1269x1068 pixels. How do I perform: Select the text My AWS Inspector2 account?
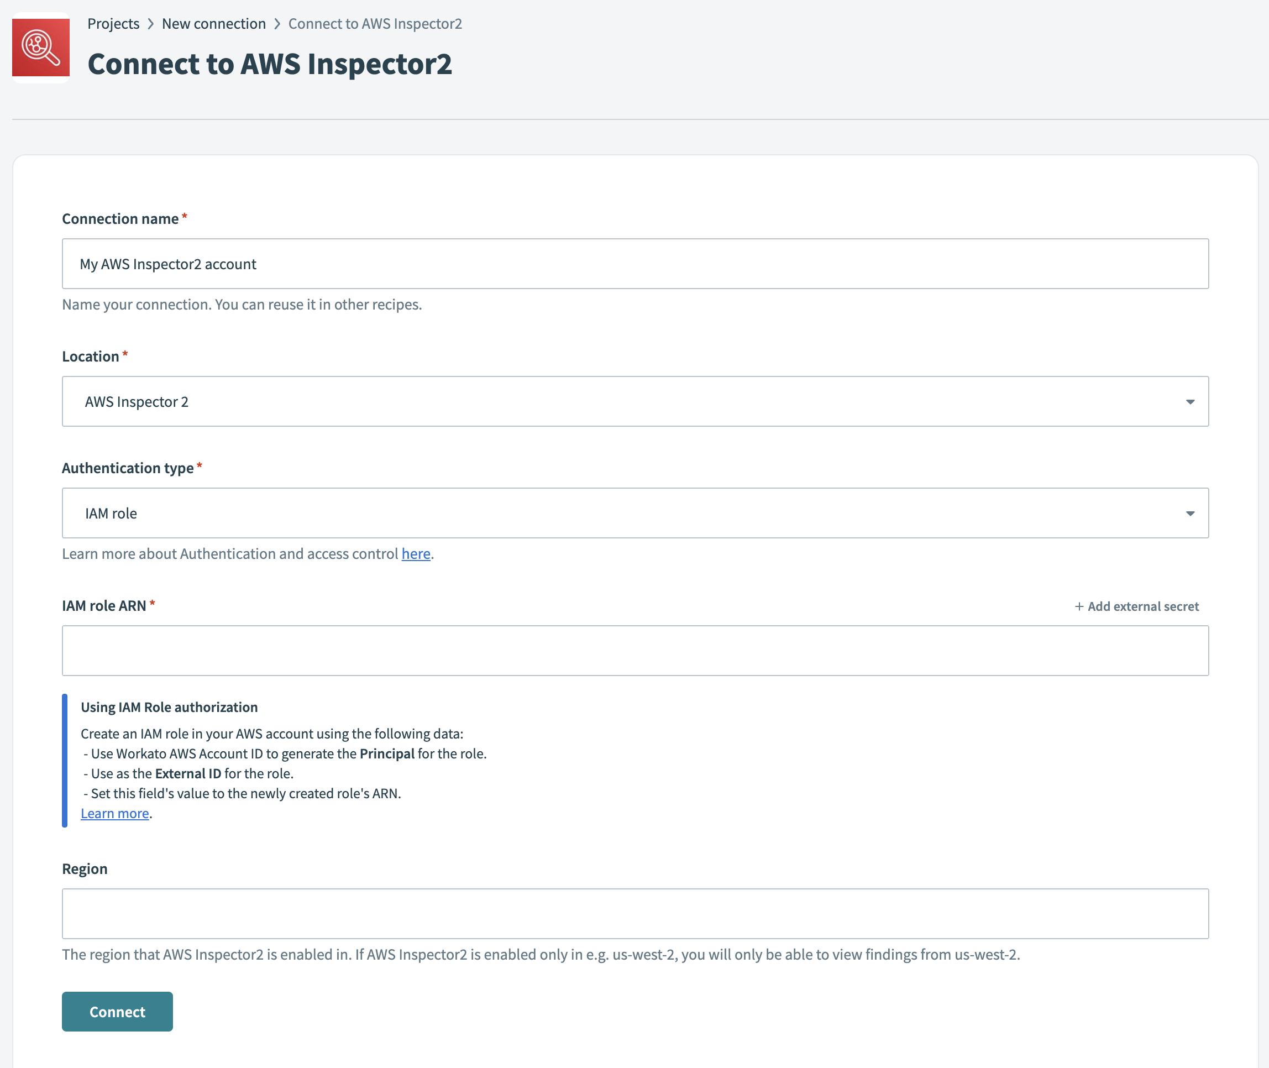(169, 263)
